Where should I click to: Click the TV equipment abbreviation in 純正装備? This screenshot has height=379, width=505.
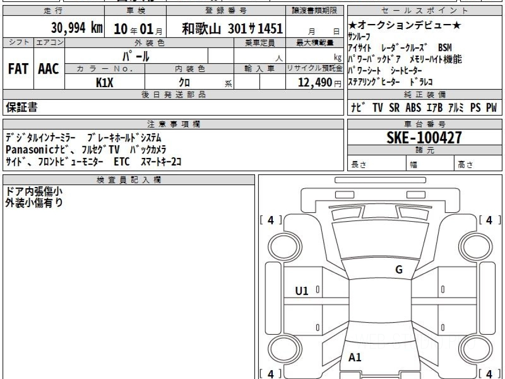(x=377, y=108)
